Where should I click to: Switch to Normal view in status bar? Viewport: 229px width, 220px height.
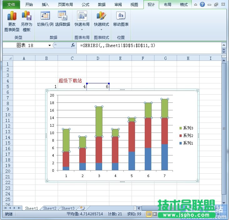click(x=149, y=214)
